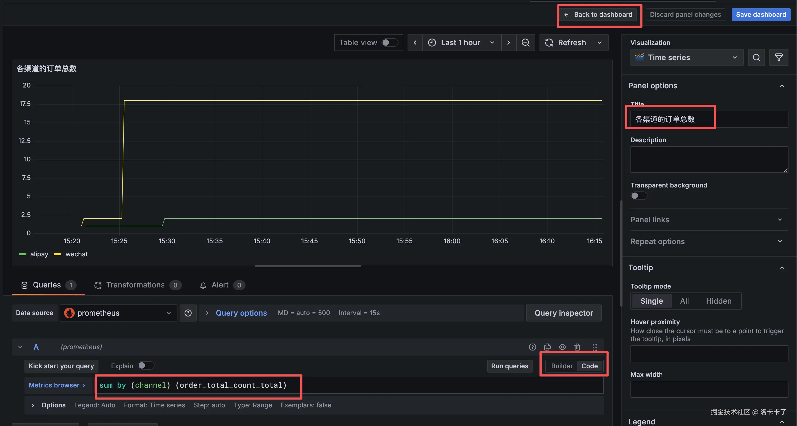Open the Time series visualization dropdown

pos(687,57)
